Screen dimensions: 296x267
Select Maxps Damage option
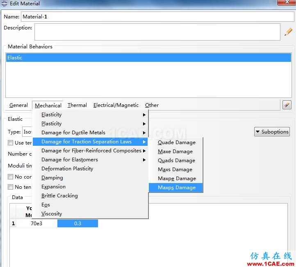click(176, 188)
